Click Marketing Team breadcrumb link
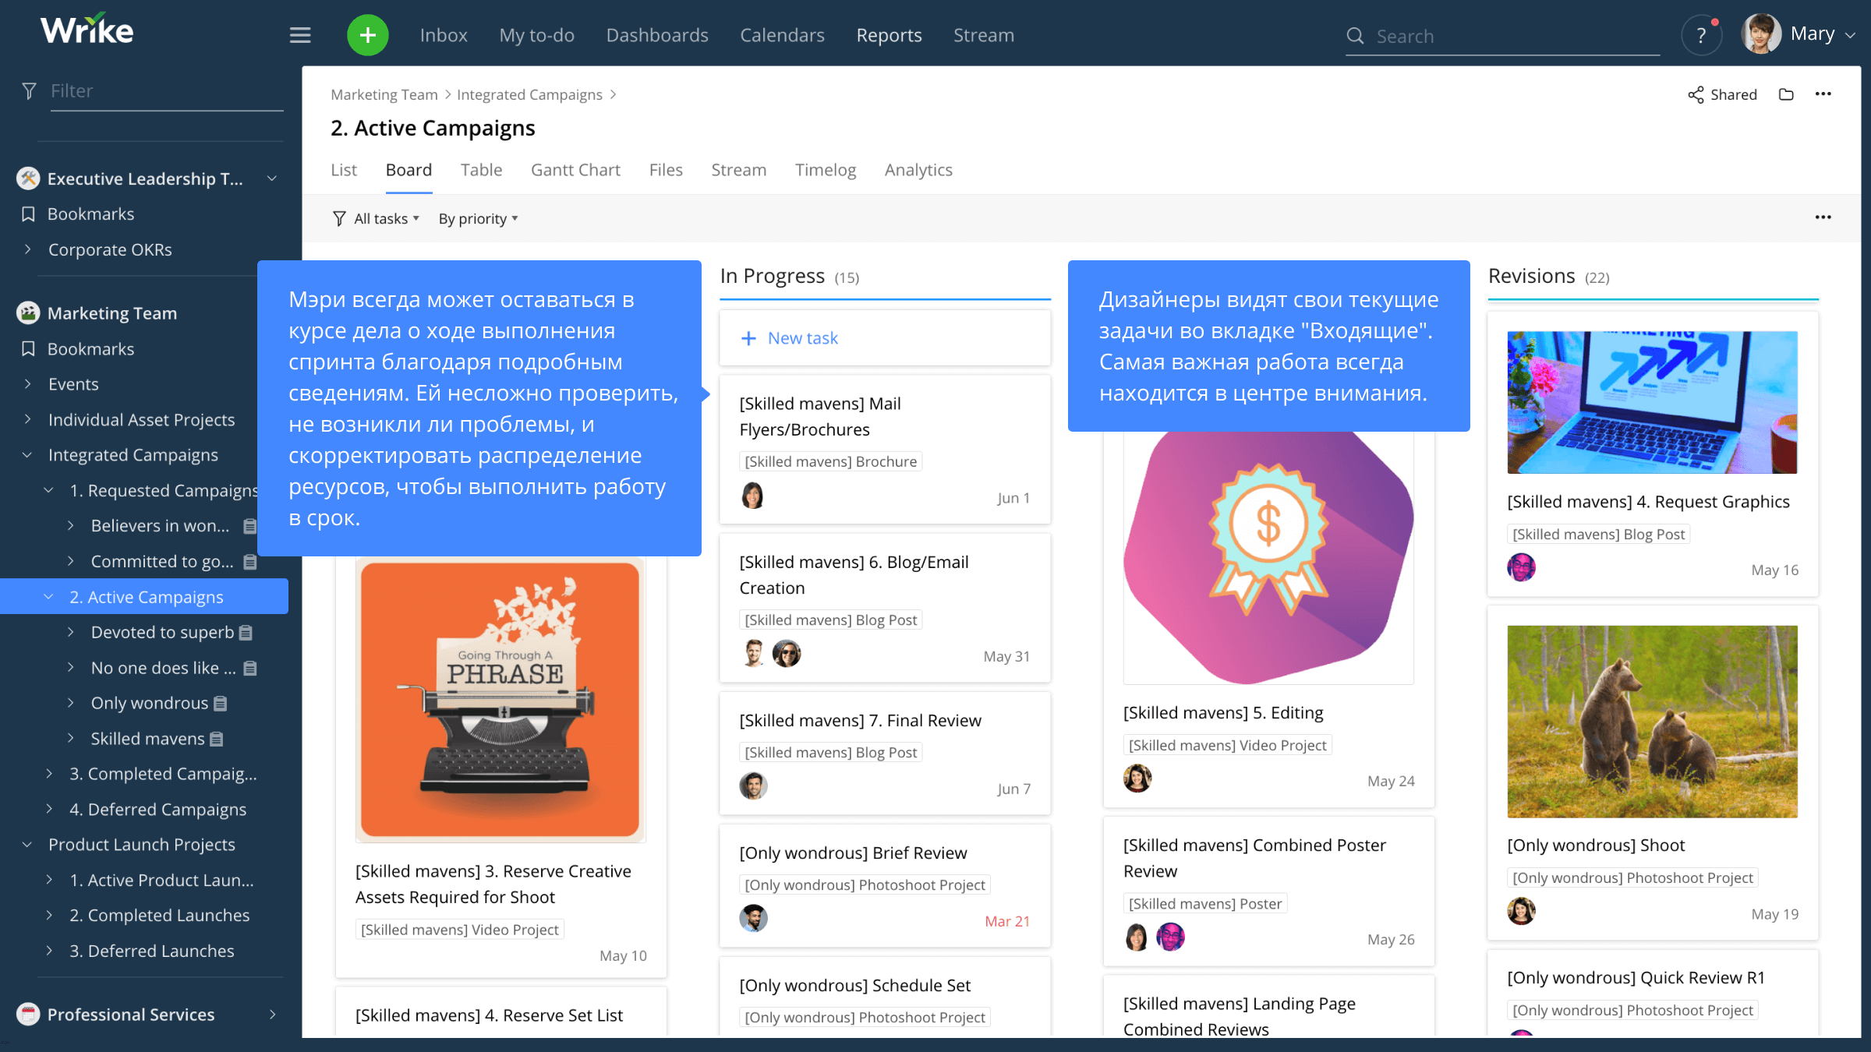 [x=384, y=94]
